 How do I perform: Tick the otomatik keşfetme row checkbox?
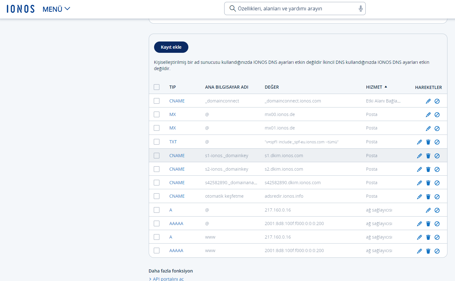coord(157,196)
